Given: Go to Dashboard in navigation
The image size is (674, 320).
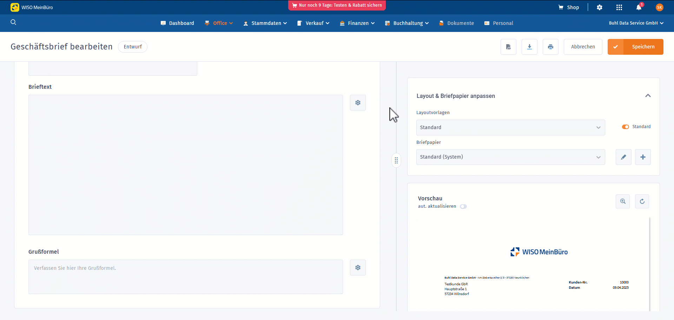Looking at the screenshot, I should point(177,23).
